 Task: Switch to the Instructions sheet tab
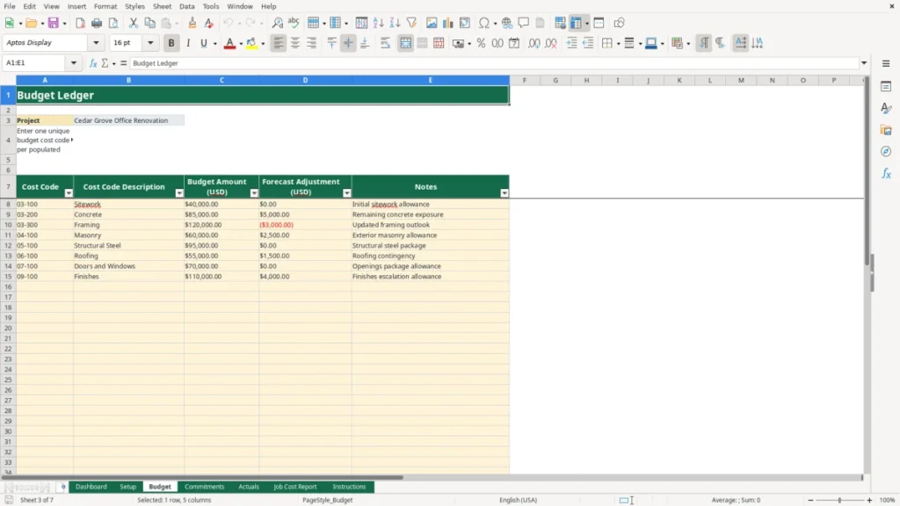[349, 487]
